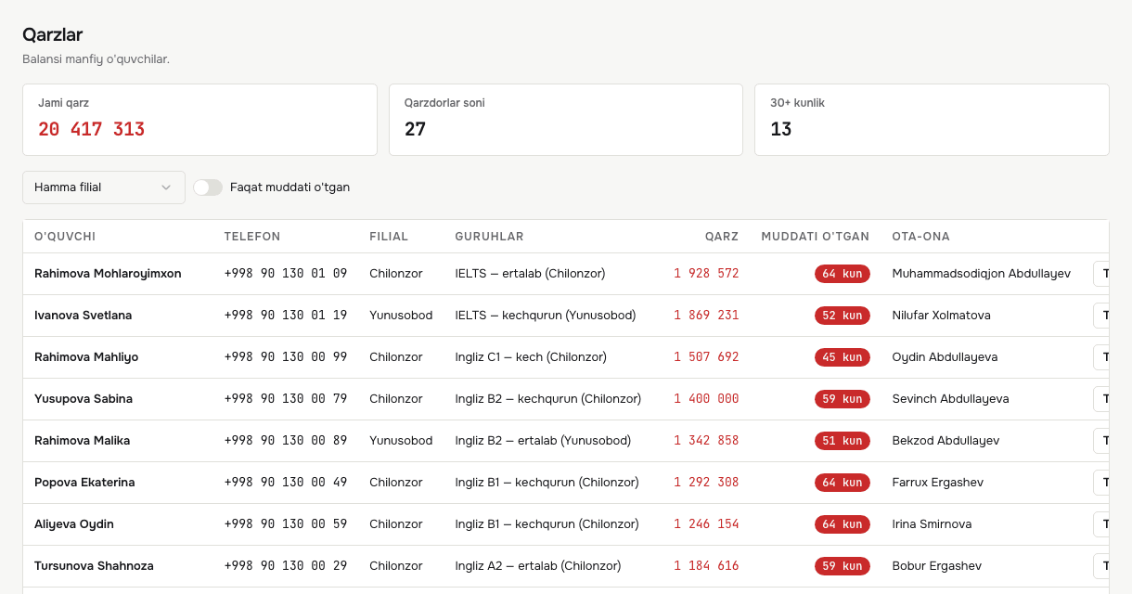Click phone number +998 90 130 00 49
The height and width of the screenshot is (594, 1132).
click(286, 483)
